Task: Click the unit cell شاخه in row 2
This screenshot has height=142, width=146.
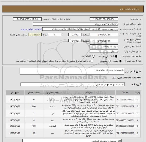Action: point(52,107)
